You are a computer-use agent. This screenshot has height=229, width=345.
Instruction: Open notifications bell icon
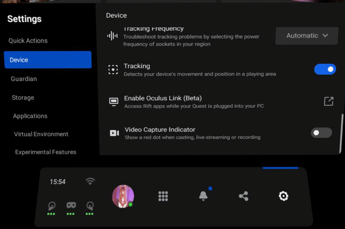click(x=203, y=196)
